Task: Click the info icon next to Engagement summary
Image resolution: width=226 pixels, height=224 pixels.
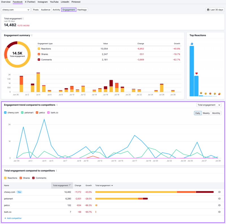Action: tap(32, 35)
